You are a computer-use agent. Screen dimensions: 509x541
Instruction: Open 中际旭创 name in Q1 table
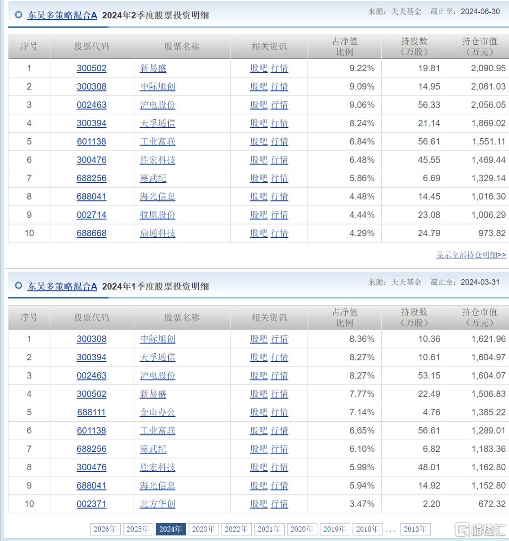point(157,339)
